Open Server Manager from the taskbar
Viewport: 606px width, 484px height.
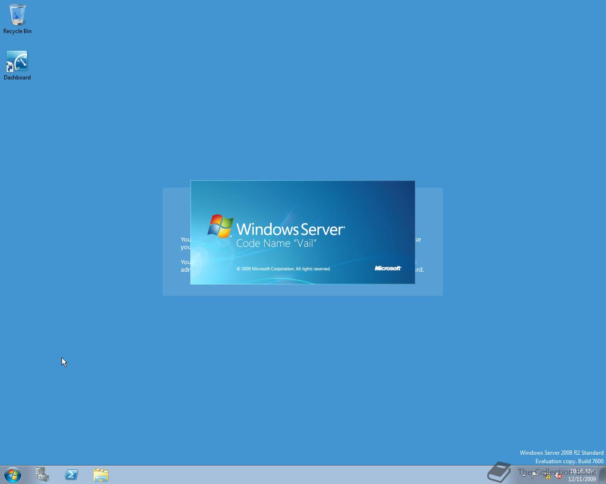(x=43, y=475)
